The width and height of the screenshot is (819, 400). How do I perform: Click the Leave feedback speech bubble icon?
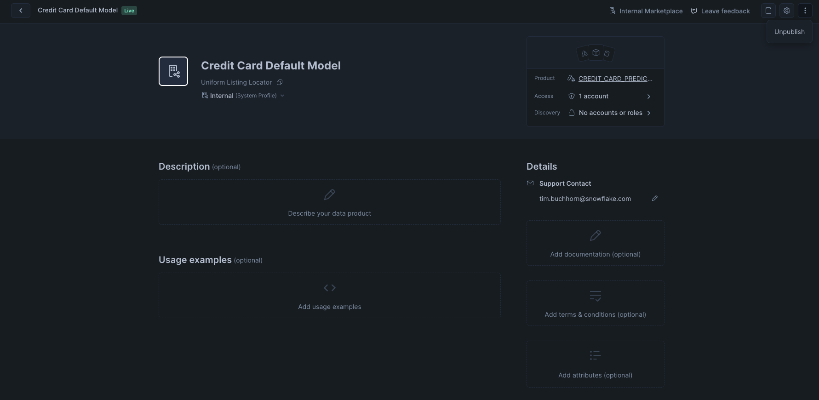(694, 11)
